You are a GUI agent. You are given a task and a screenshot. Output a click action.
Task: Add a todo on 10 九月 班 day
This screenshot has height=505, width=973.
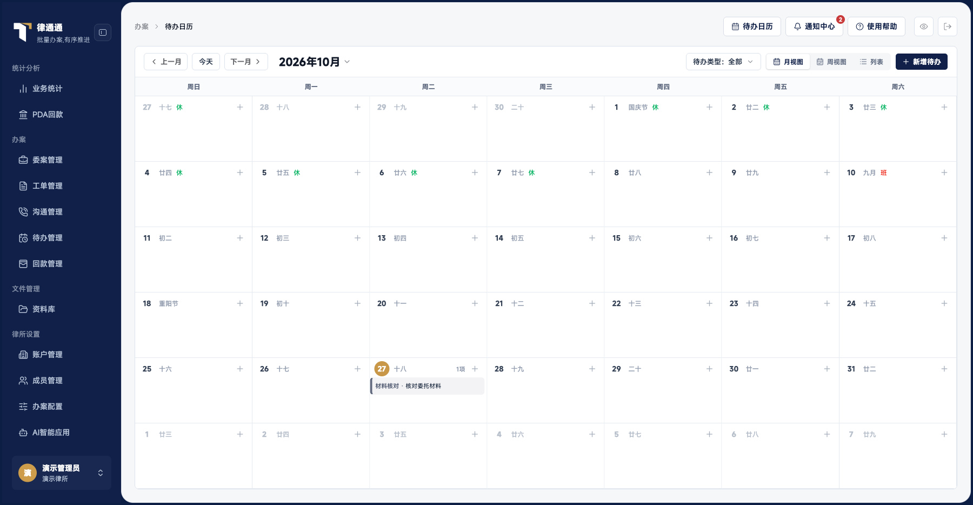pyautogui.click(x=944, y=172)
